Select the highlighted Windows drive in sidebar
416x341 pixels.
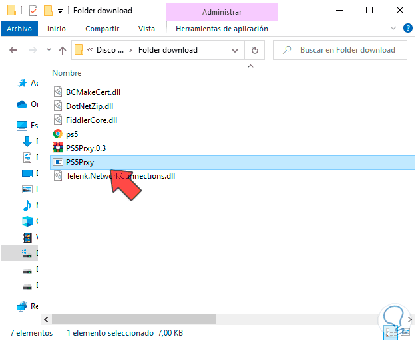click(x=19, y=253)
